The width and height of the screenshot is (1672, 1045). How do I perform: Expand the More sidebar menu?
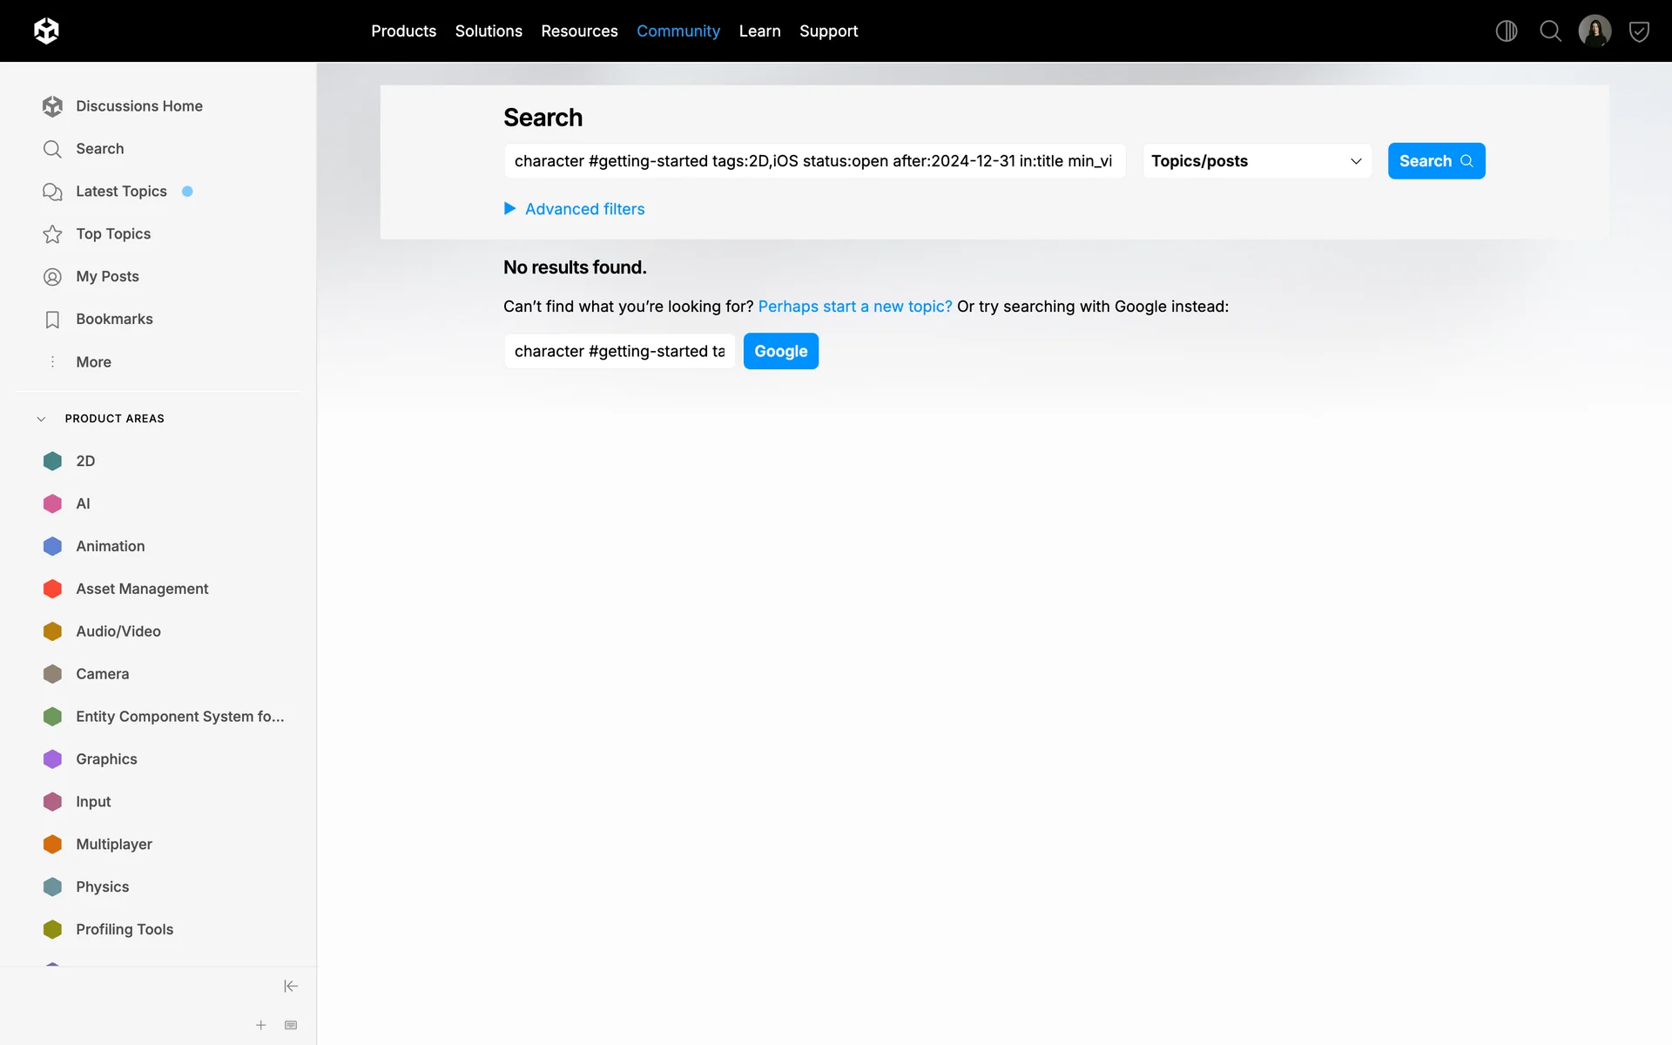click(93, 361)
